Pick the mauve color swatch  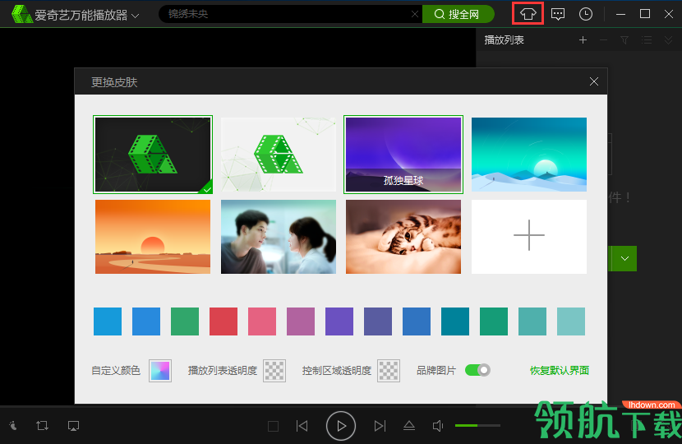pyautogui.click(x=301, y=321)
